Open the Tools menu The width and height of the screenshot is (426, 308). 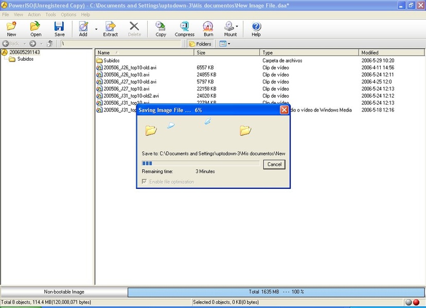click(50, 15)
